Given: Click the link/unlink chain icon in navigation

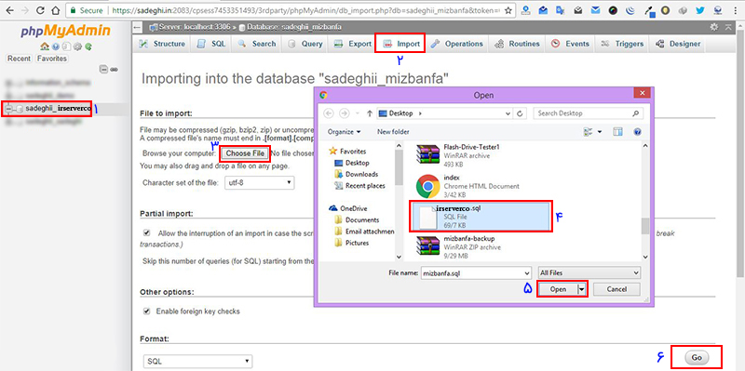Looking at the screenshot, I should pos(114,69).
